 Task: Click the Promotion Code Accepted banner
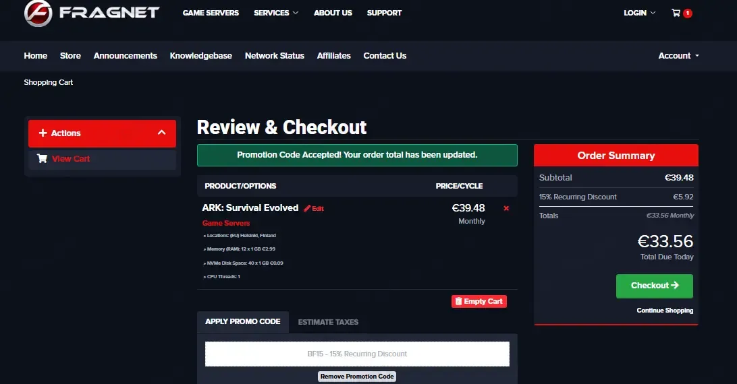tap(357, 155)
